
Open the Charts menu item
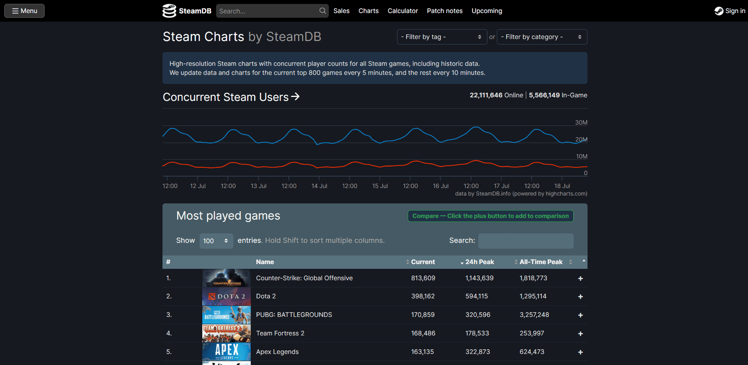click(368, 11)
